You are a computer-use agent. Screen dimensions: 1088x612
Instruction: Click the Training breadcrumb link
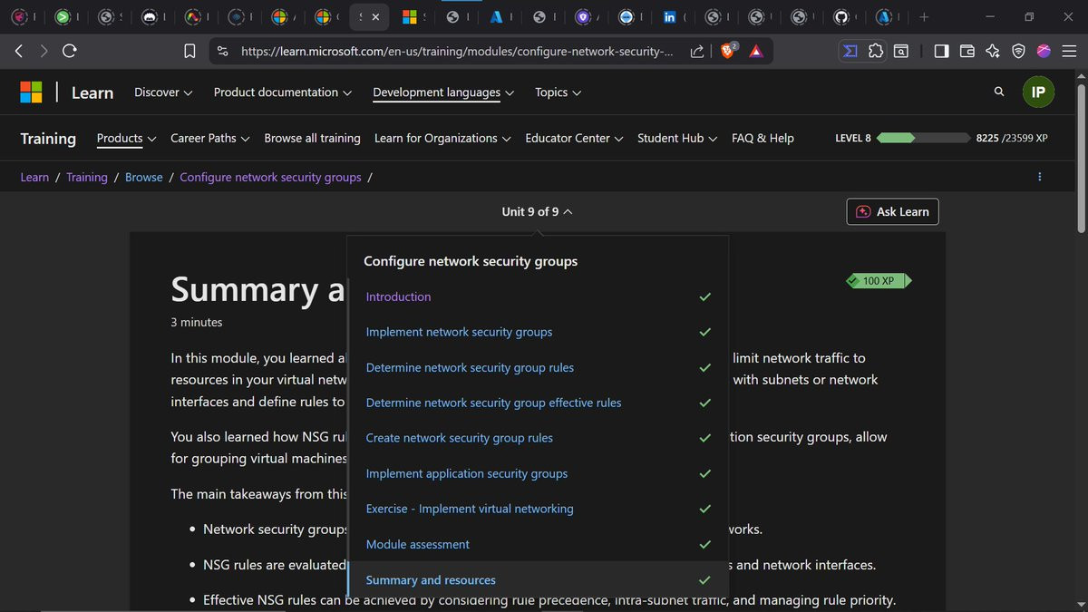(87, 177)
